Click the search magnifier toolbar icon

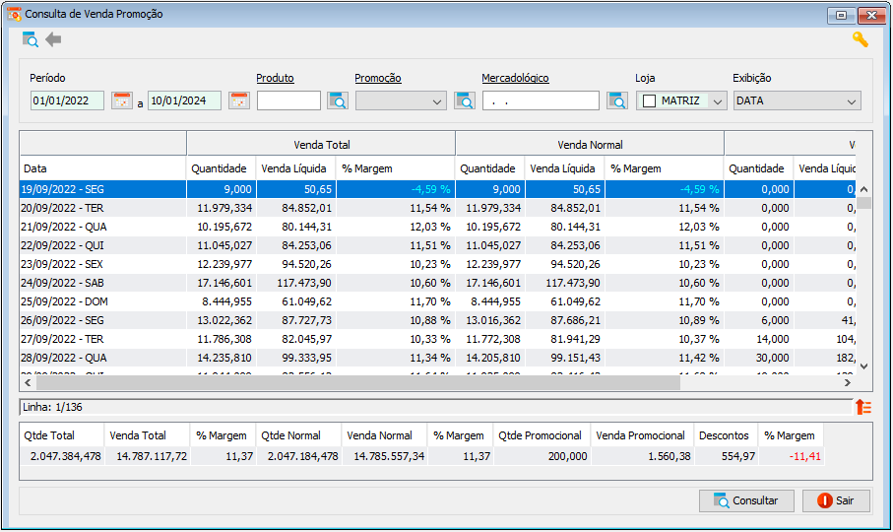click(30, 39)
